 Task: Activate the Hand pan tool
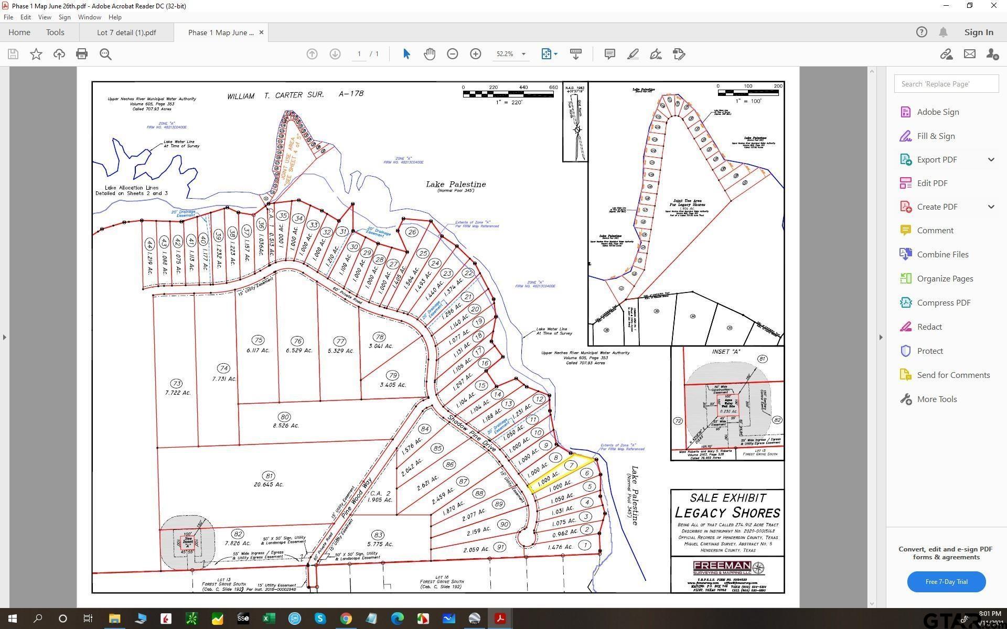coord(430,54)
